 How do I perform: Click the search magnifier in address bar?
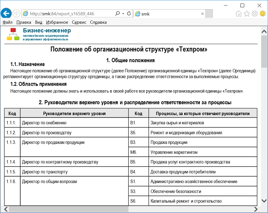118,13
